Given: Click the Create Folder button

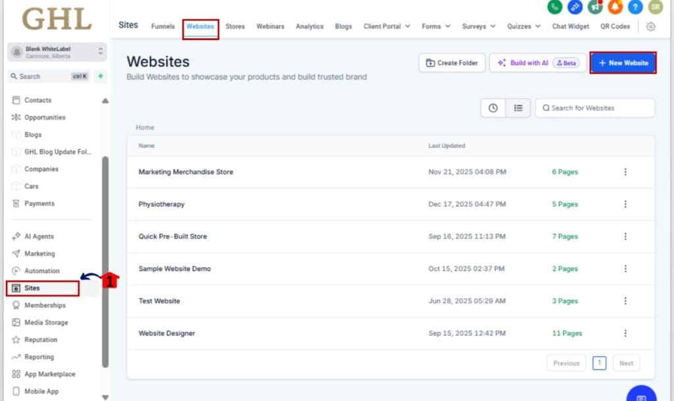Looking at the screenshot, I should tap(452, 62).
